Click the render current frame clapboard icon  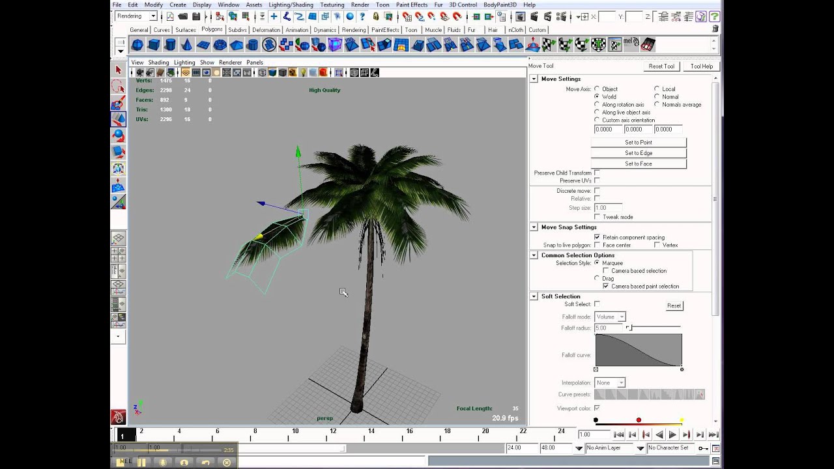[534, 16]
